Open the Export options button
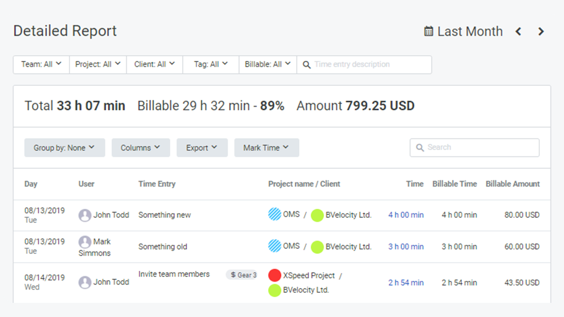Screen dimensions: 564x317 click(202, 148)
